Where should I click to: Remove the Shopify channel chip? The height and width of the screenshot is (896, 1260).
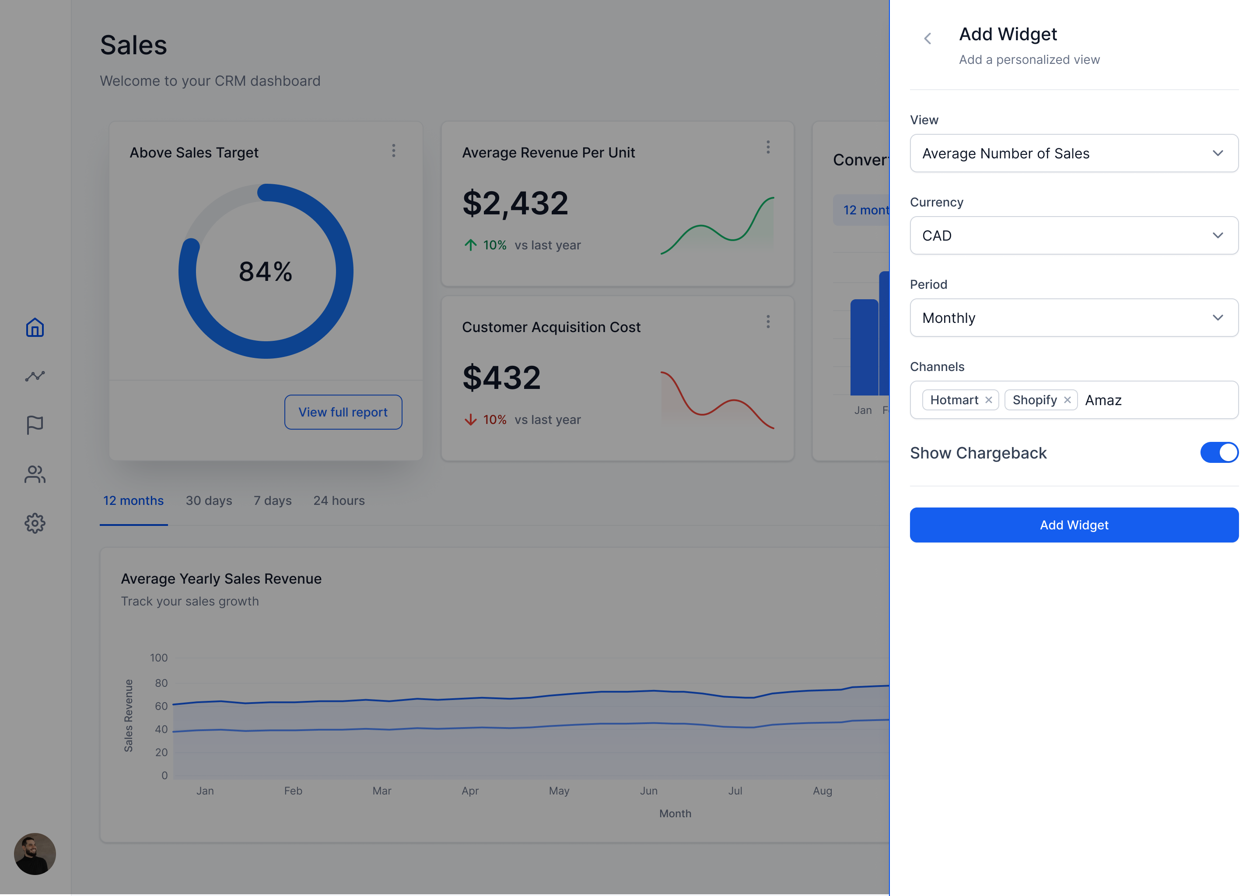point(1068,399)
